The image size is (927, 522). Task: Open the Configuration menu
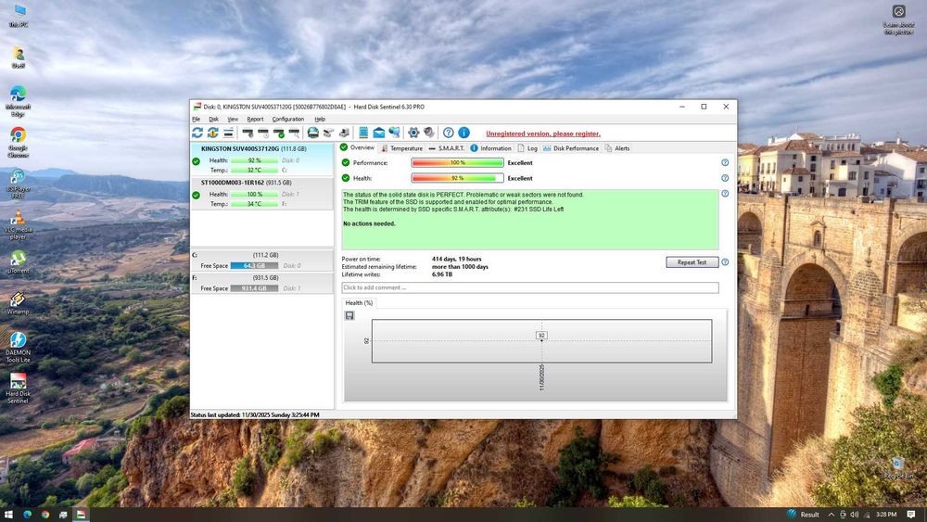click(288, 119)
